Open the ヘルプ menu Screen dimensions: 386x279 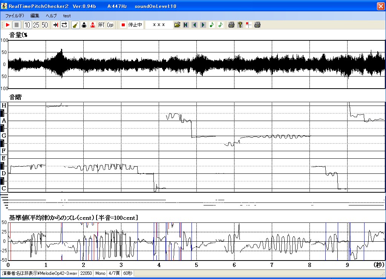[x=51, y=16]
